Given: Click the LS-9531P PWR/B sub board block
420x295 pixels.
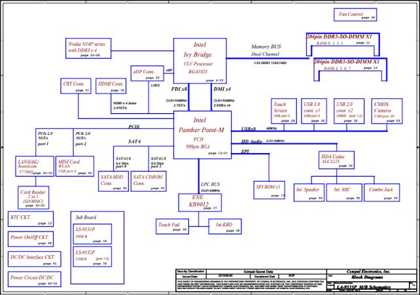Looking at the screenshot, I should click(x=92, y=234).
